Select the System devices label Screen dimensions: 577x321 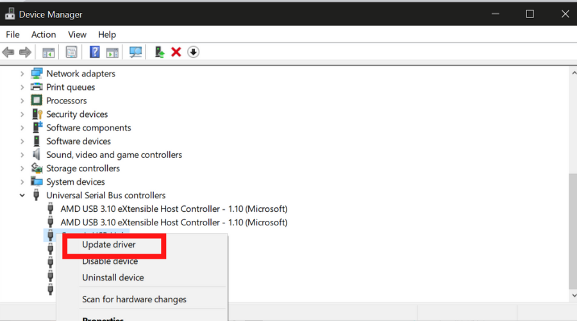tap(76, 182)
